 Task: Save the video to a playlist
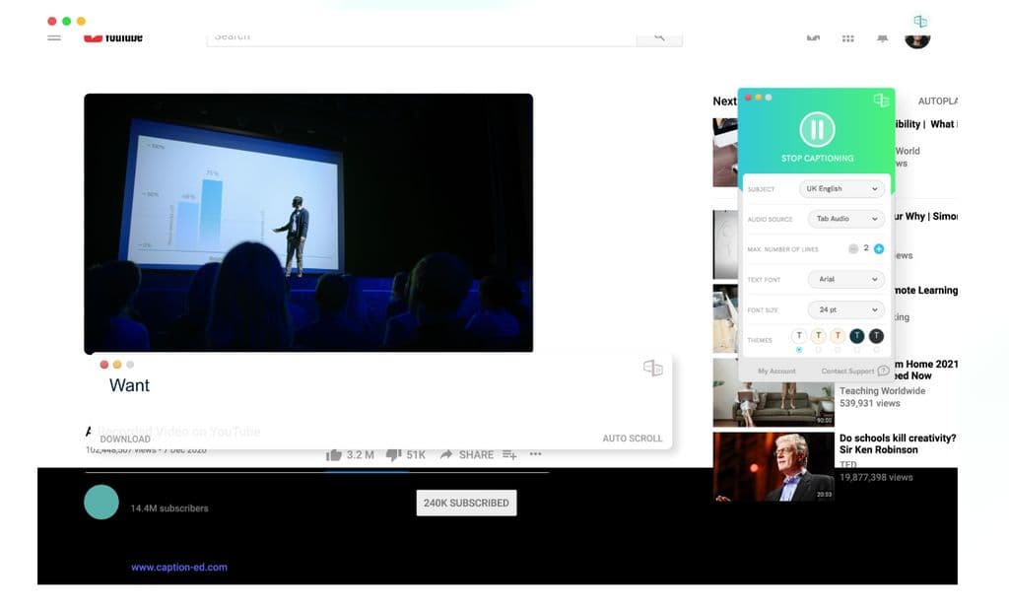click(509, 455)
